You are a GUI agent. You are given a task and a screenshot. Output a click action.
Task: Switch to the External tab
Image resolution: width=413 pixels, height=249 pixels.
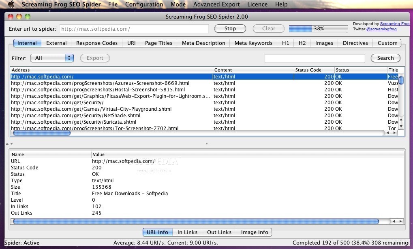(x=56, y=43)
